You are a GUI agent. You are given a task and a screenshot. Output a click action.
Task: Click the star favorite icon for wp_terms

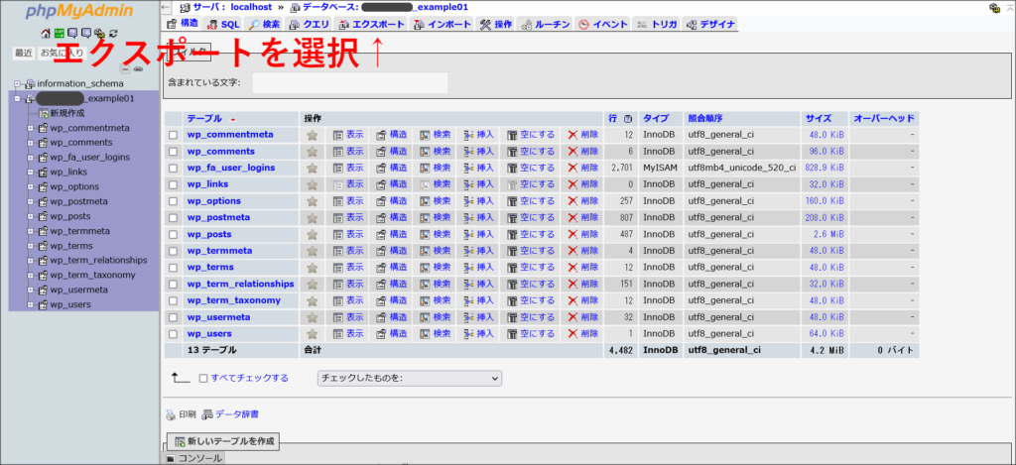point(312,268)
